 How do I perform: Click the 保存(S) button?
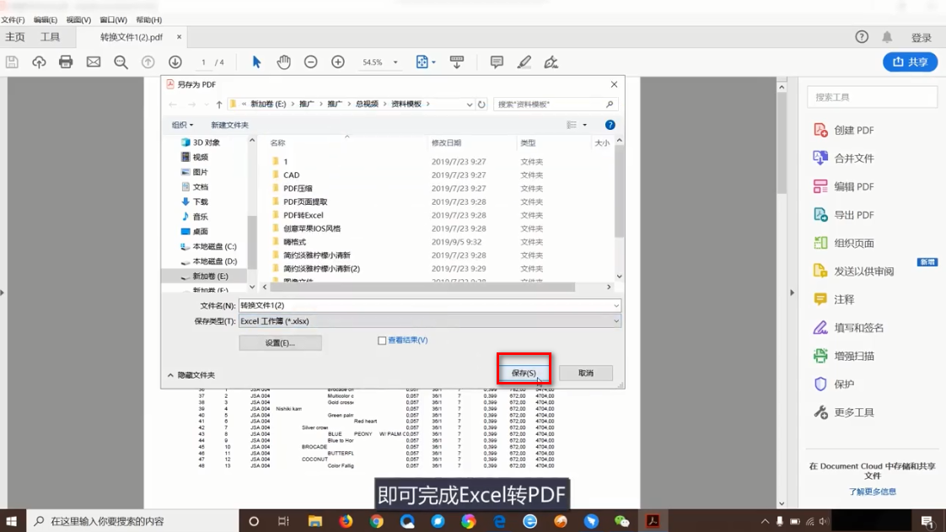tap(524, 373)
